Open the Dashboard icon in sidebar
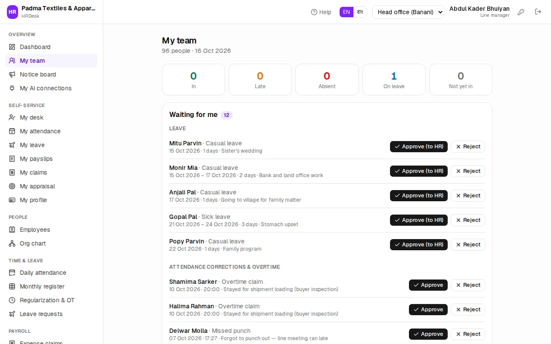The width and height of the screenshot is (551, 344). click(x=12, y=47)
